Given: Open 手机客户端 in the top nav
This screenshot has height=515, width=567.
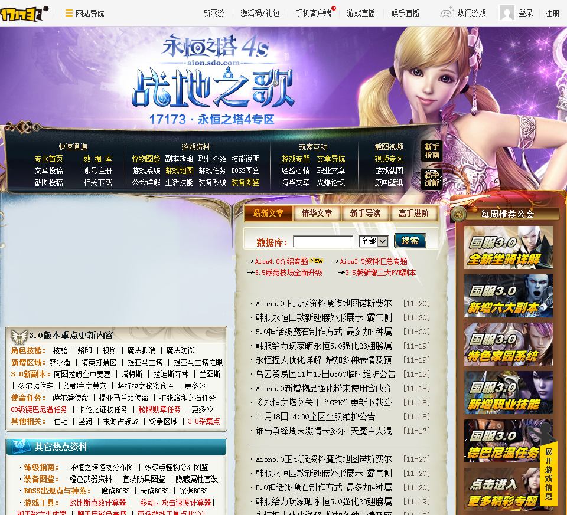Looking at the screenshot, I should coord(313,14).
